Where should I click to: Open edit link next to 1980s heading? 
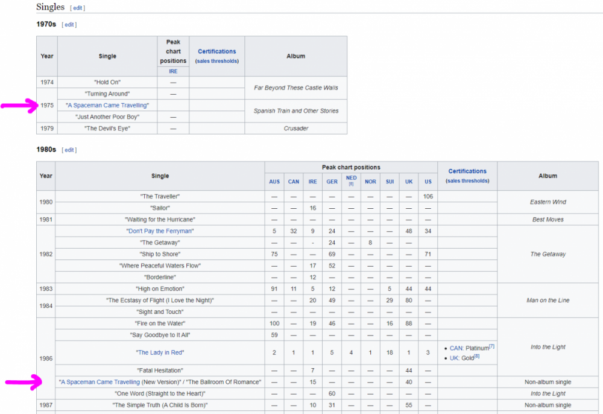point(69,150)
